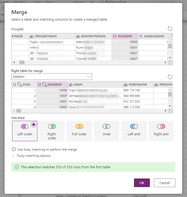Cancel the merge dialog
The height and width of the screenshot is (197, 187).
point(165,183)
